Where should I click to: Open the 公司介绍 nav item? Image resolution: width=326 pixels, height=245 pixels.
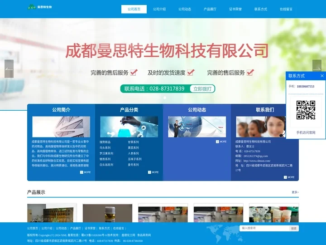point(159,9)
